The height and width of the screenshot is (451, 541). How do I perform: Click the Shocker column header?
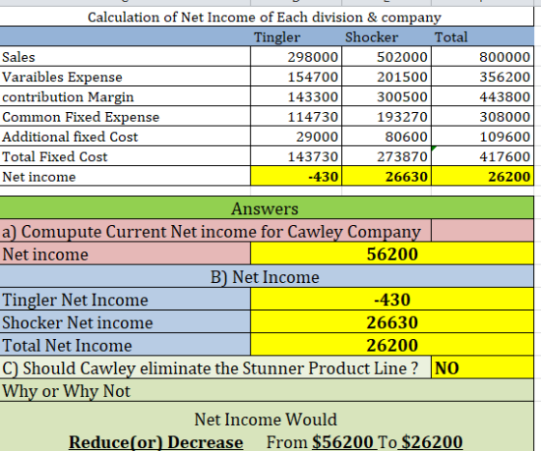pos(386,37)
